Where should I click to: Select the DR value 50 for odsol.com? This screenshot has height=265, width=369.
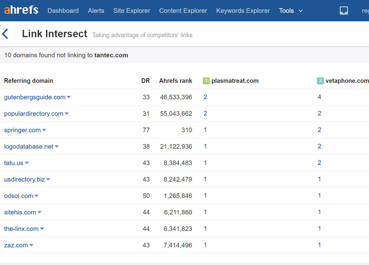146,196
